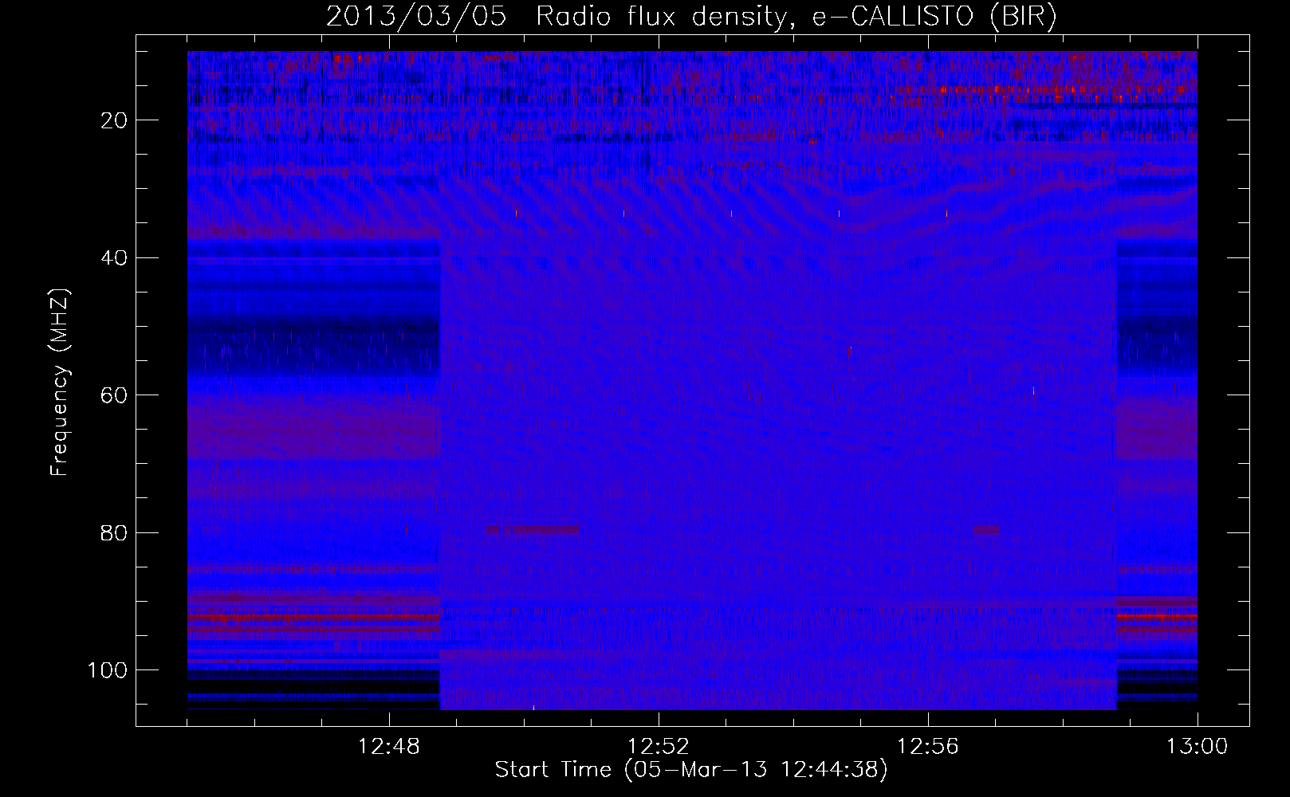
Task: Click the '12:52' time tick label
Action: point(659,747)
